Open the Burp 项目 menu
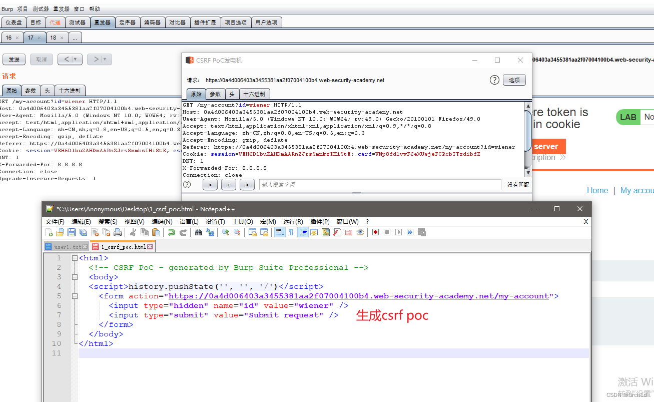 [23, 9]
